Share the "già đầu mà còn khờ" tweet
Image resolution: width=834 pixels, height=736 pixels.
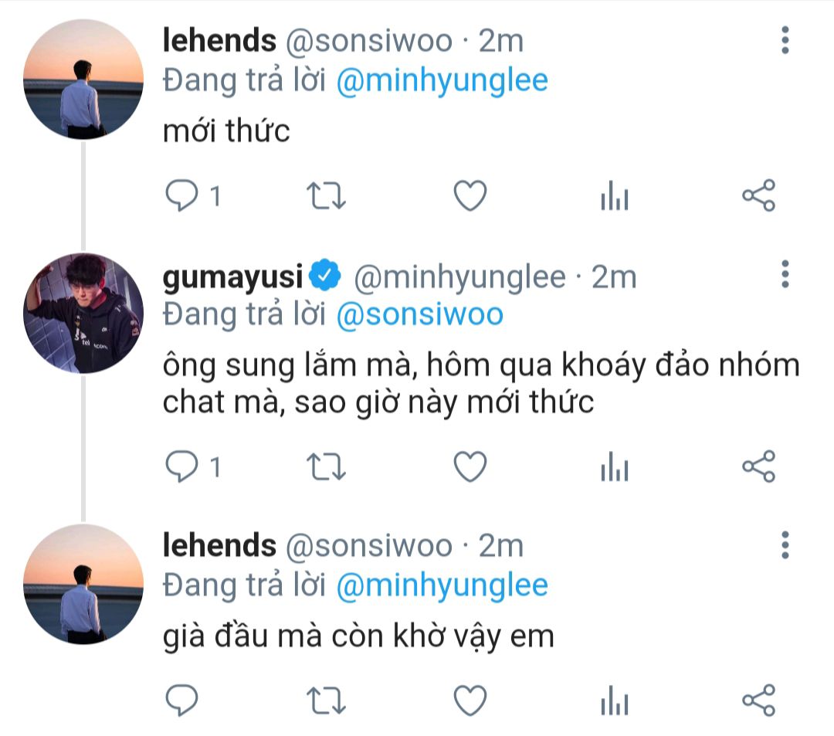758,700
